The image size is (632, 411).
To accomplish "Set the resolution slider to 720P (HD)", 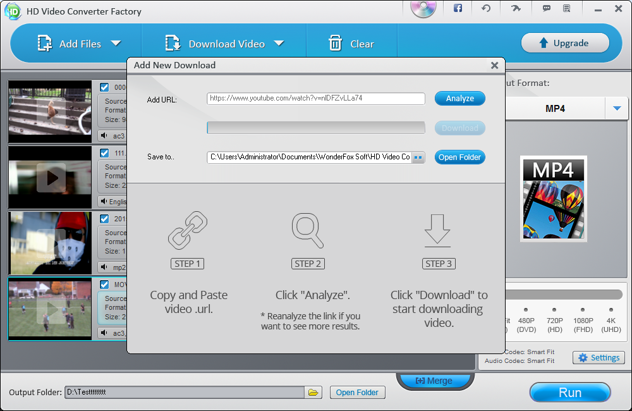I will coord(554,310).
